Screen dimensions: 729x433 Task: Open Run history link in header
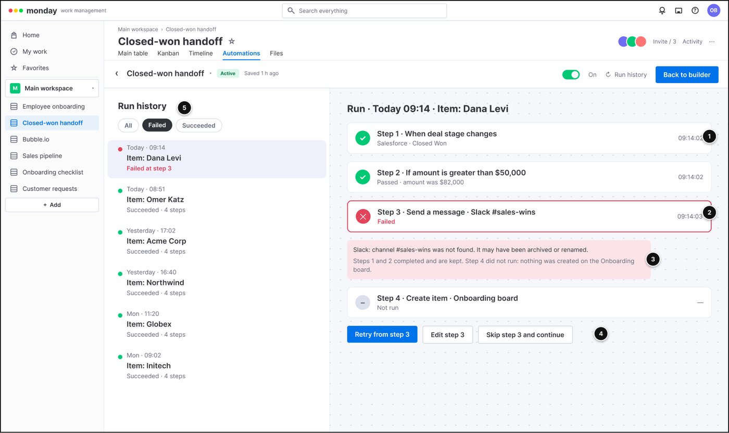point(626,75)
